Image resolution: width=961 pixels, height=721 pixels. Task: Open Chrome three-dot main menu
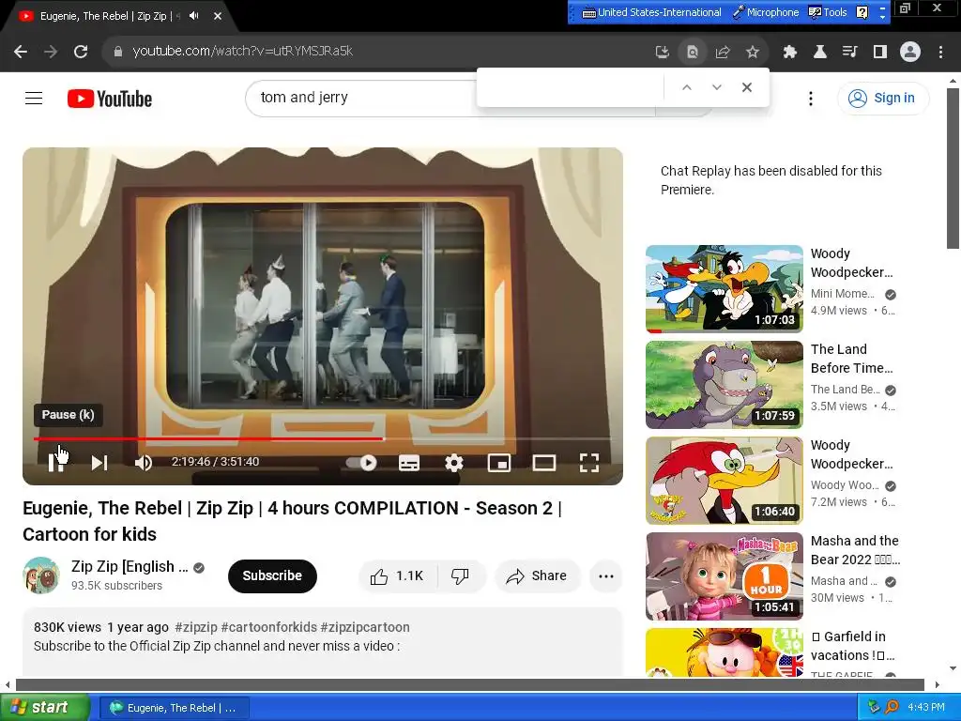point(940,53)
